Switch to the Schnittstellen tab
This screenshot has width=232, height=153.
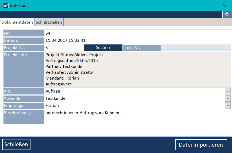point(49,22)
